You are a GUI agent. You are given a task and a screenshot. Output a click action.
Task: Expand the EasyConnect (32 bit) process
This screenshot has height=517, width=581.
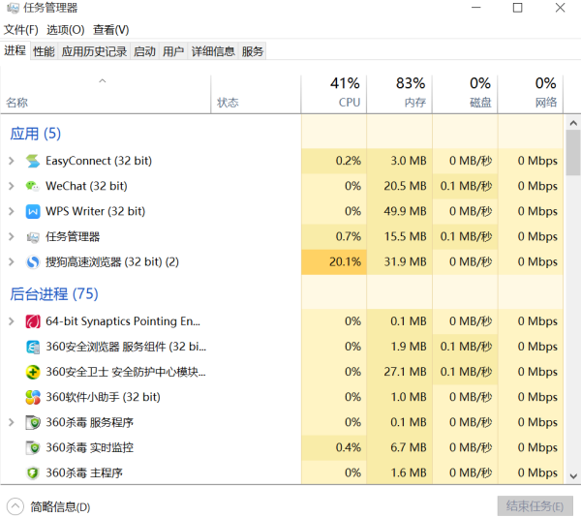[12, 161]
